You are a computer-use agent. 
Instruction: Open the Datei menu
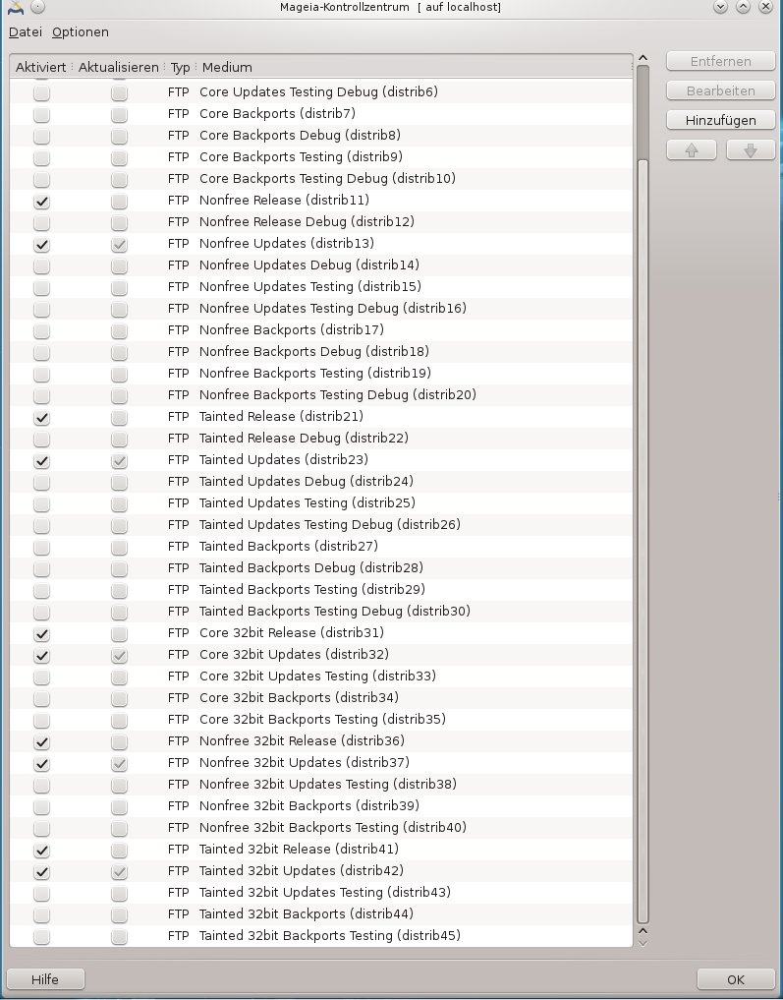pos(26,31)
